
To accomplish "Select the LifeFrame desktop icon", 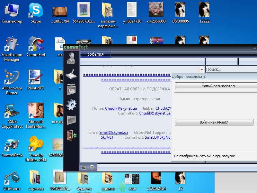I will click(x=12, y=181).
